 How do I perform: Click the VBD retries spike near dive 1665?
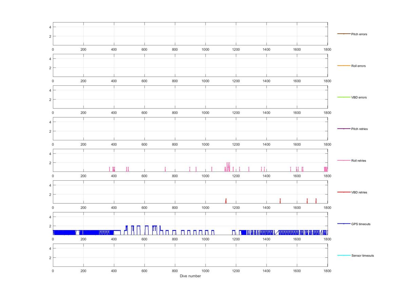click(307, 201)
